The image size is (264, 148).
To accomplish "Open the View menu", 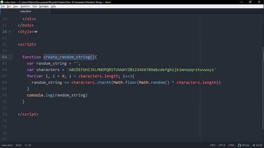I will pos(16,7).
